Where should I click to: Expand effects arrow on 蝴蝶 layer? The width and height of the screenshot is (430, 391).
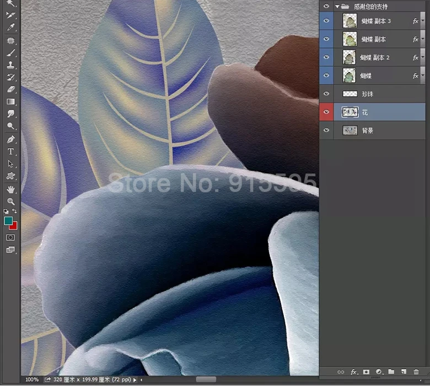tap(423, 75)
